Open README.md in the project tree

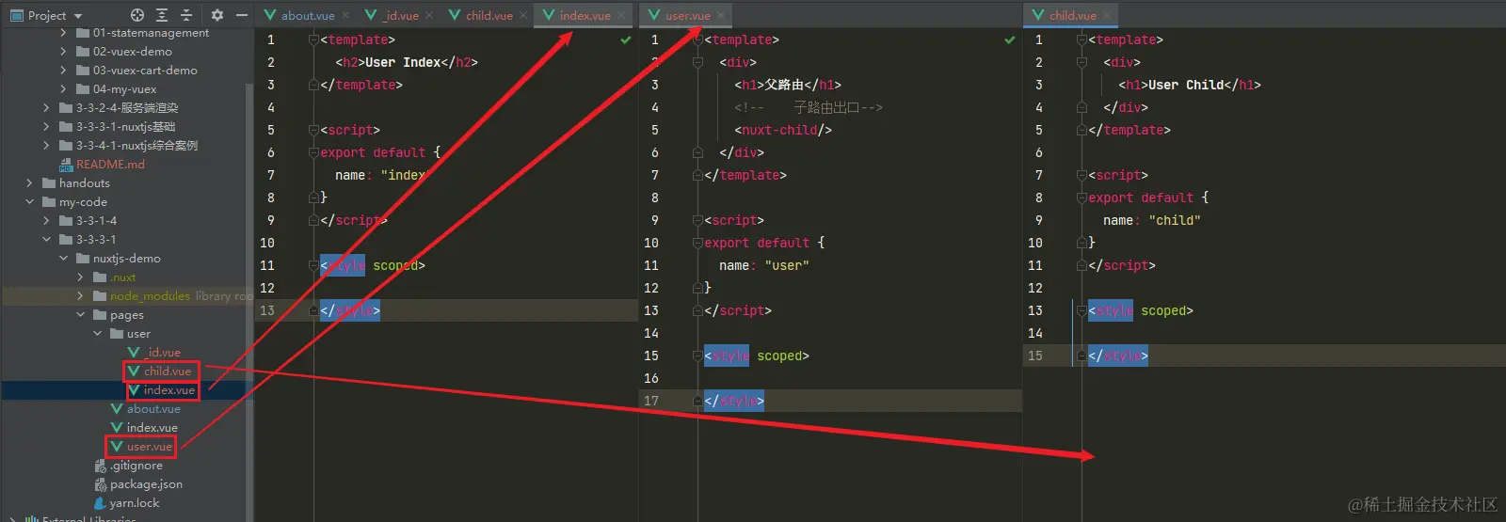(x=110, y=165)
